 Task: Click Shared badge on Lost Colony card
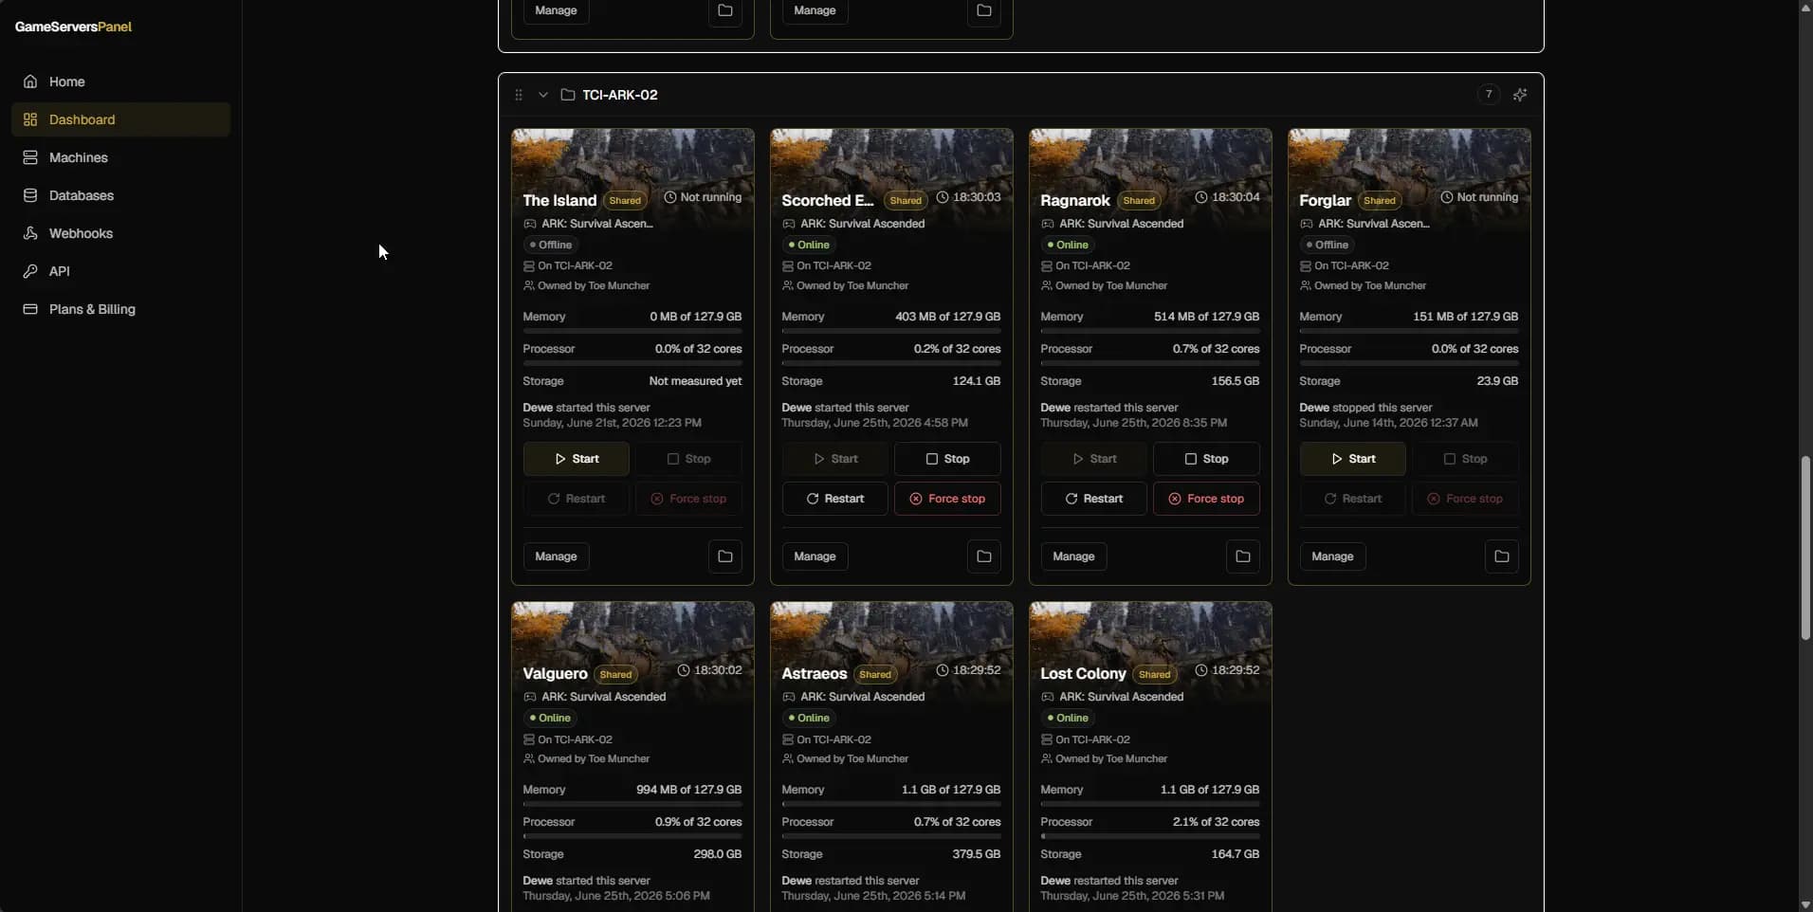click(1155, 675)
